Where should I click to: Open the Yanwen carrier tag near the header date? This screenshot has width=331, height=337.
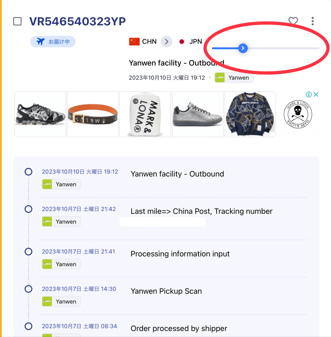(234, 78)
